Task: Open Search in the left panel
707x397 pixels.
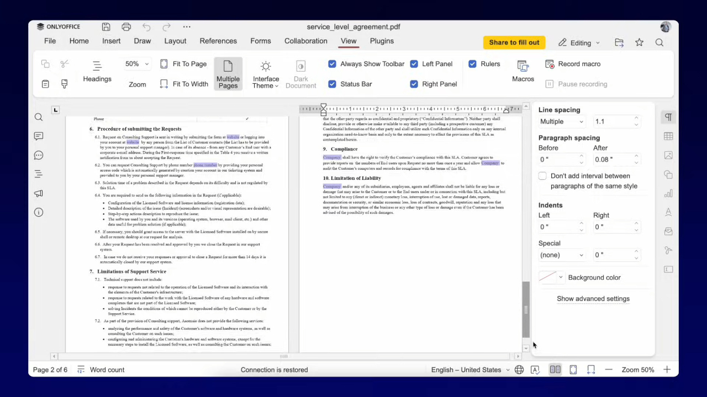Action: pyautogui.click(x=38, y=117)
